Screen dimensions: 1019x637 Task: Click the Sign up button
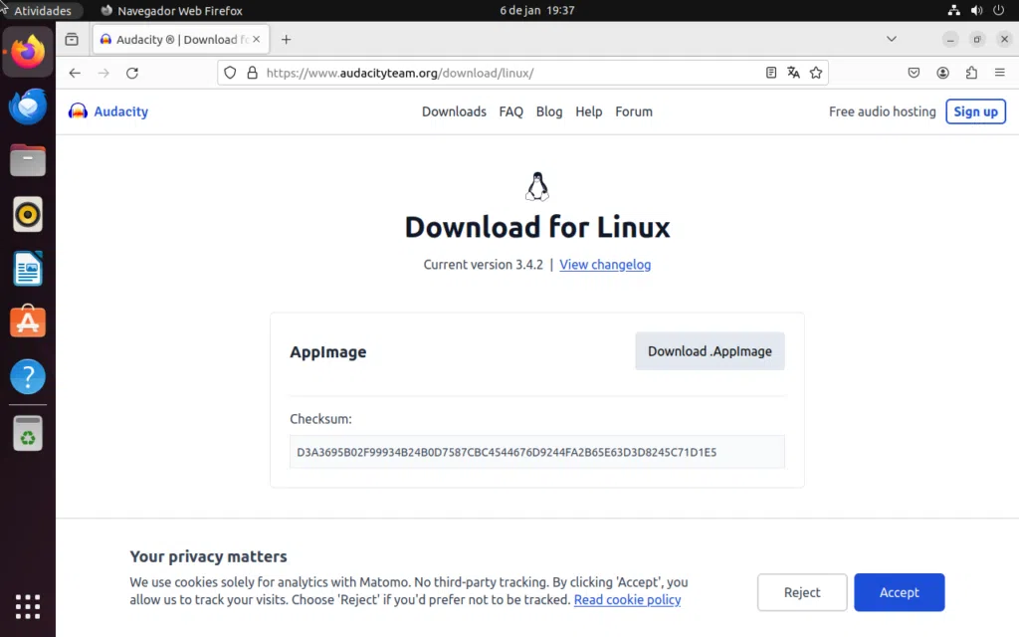pos(975,110)
